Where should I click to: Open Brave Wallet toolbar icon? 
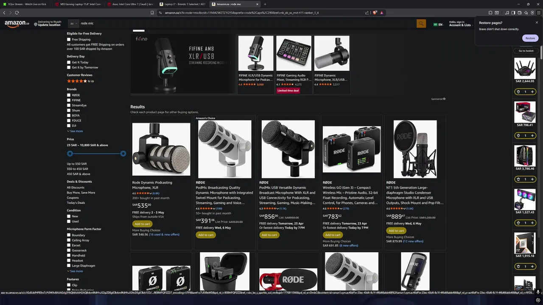click(520, 13)
